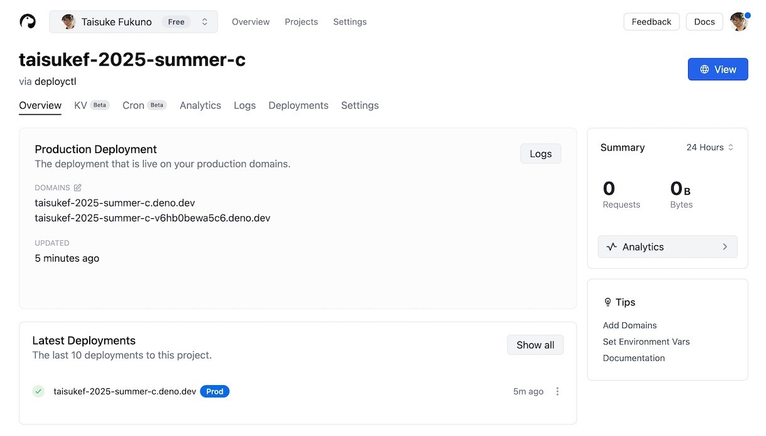Open the Taisuke Fukuno organization switcher
The width and height of the screenshot is (766, 436).
click(134, 22)
